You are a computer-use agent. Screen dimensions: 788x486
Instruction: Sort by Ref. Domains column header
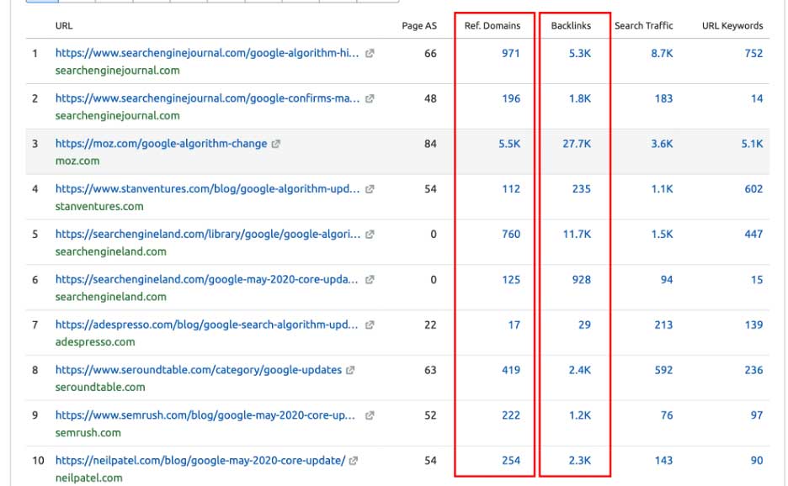pos(492,25)
